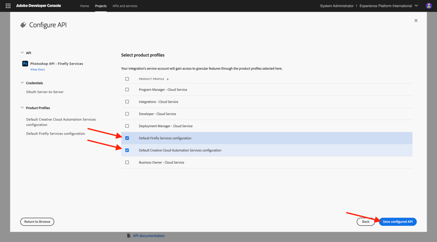This screenshot has height=242, width=437.
Task: Click the System Administrator role label
Action: pyautogui.click(x=337, y=6)
